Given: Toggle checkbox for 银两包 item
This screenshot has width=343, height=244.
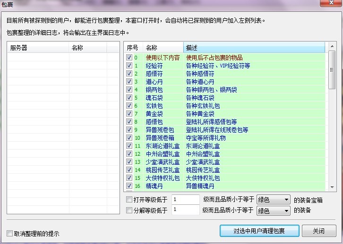Looking at the screenshot, I should [x=129, y=90].
